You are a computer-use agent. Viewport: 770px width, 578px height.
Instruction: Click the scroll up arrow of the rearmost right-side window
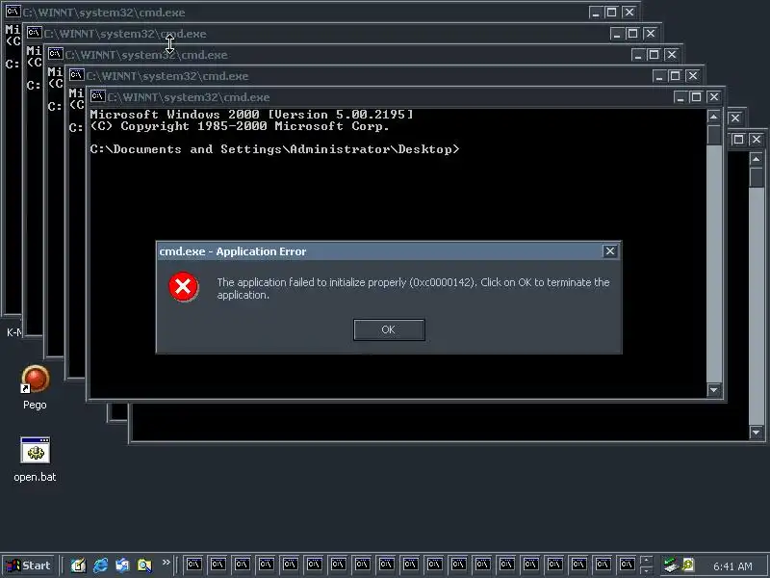[x=757, y=159]
